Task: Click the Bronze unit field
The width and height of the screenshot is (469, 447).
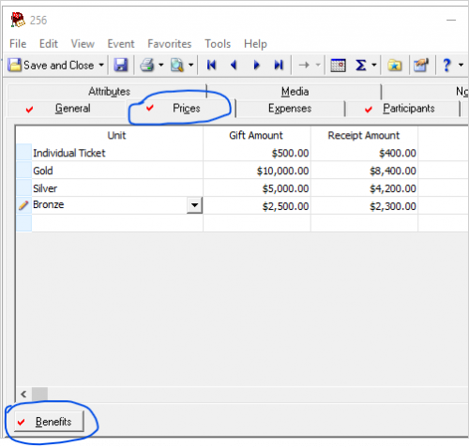Action: [x=109, y=205]
